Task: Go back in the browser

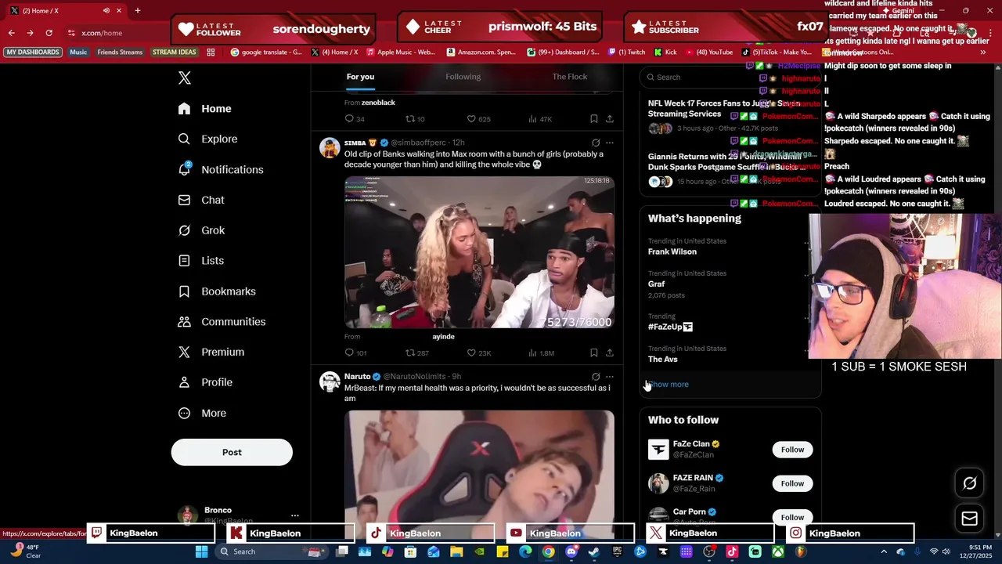Action: click(11, 33)
